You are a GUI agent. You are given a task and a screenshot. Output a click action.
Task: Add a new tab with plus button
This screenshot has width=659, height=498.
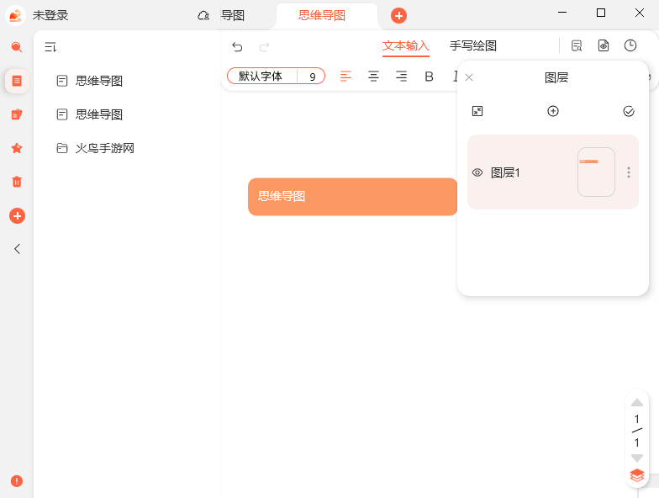tap(398, 16)
